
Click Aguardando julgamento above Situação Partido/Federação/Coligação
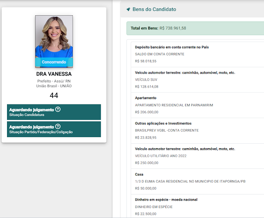32,127
